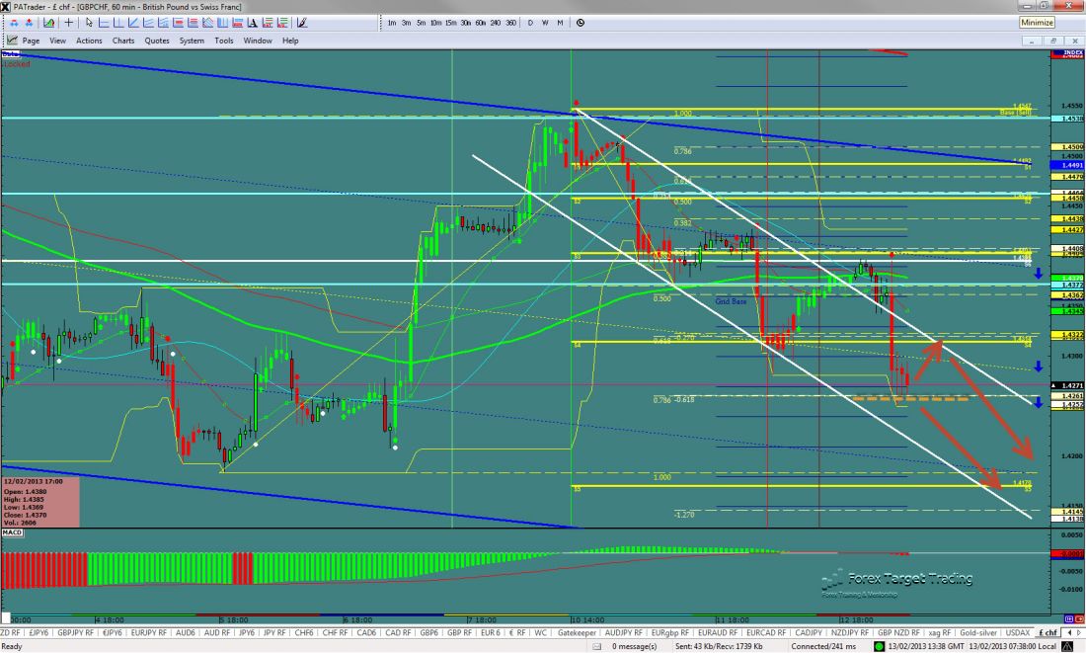Open the Actions menu

point(89,41)
